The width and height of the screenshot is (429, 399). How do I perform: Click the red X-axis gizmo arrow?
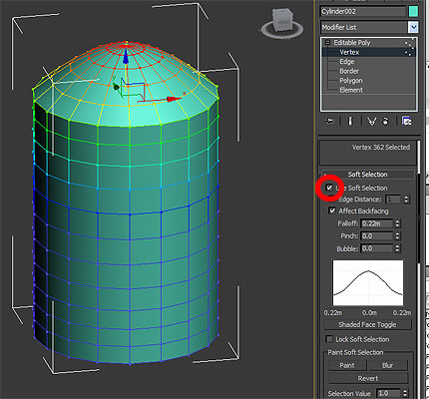(x=173, y=99)
